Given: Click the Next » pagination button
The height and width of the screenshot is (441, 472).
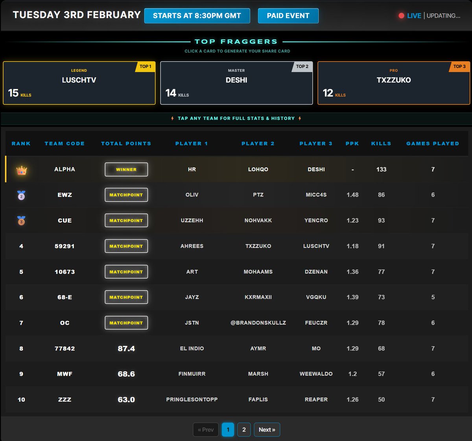Looking at the screenshot, I should pos(267,430).
